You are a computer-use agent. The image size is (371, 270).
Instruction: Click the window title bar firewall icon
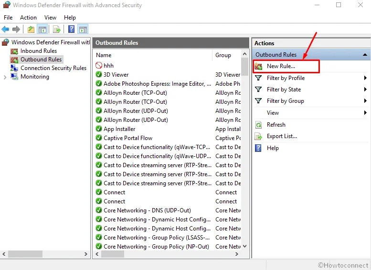(7, 5)
